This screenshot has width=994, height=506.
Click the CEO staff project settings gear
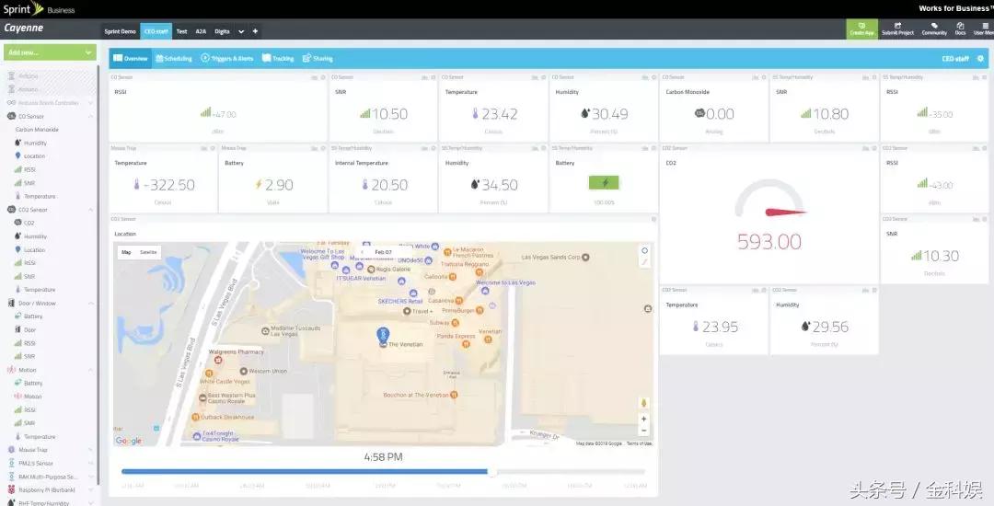[980, 59]
